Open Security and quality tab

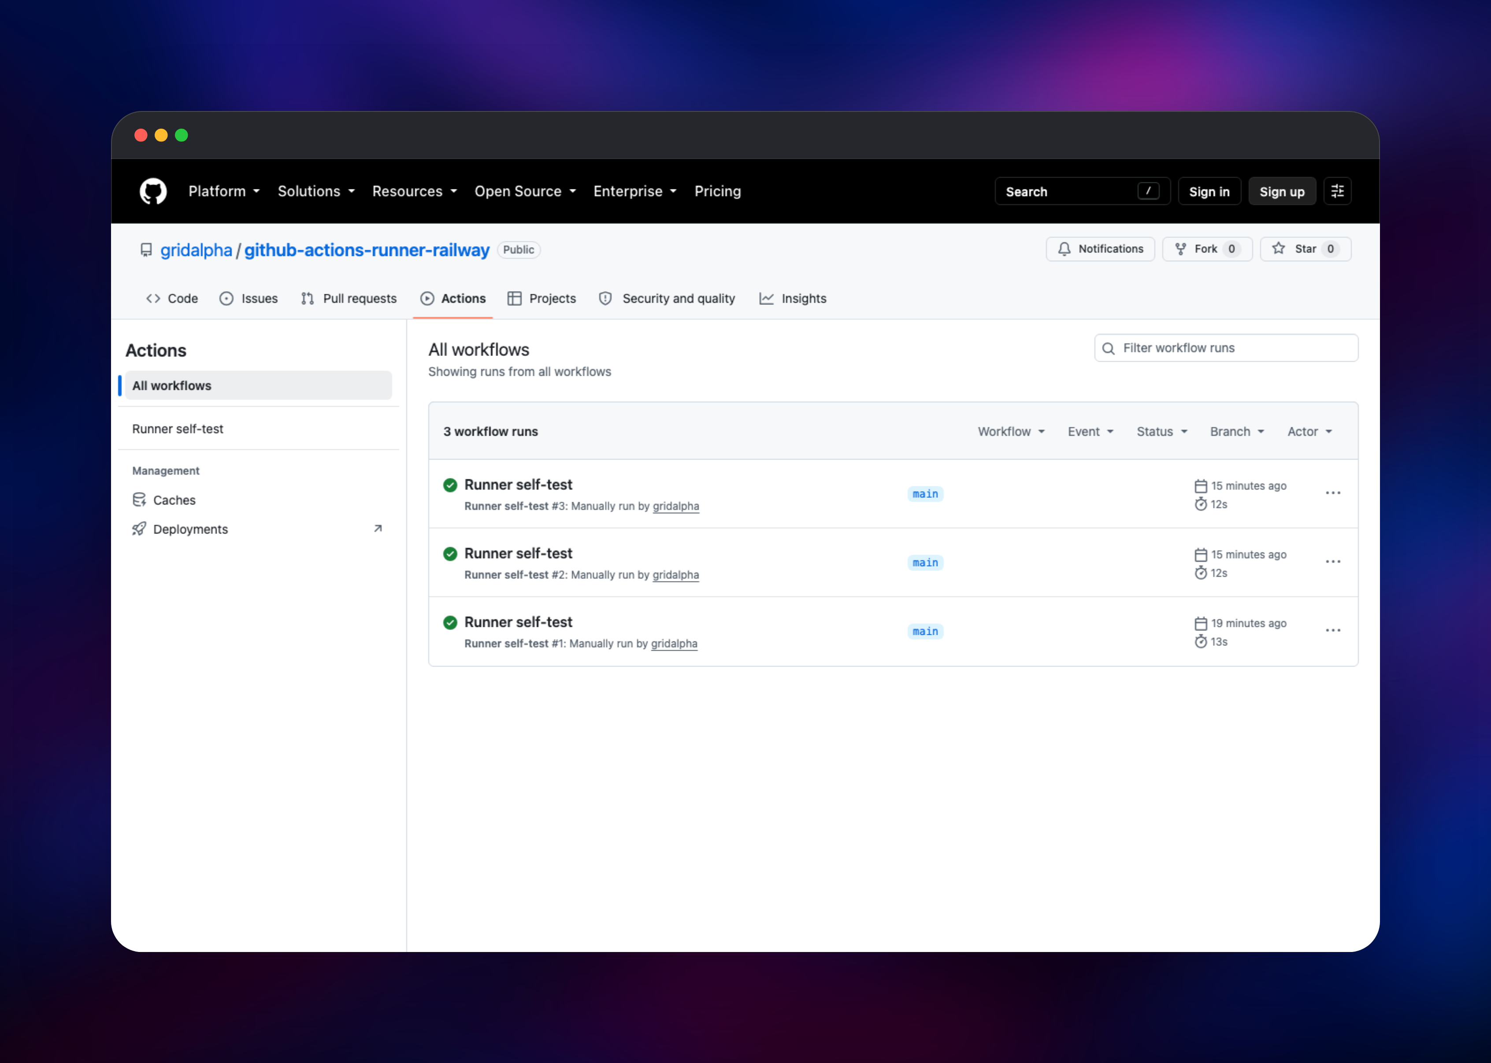point(667,299)
